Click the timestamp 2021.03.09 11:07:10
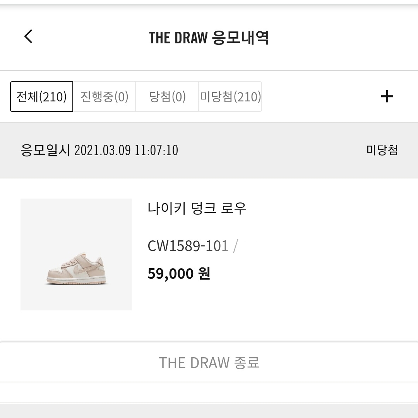418x418 pixels. [x=126, y=150]
